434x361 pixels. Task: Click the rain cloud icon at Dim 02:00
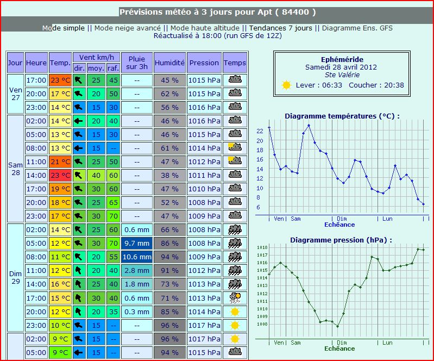(x=235, y=229)
